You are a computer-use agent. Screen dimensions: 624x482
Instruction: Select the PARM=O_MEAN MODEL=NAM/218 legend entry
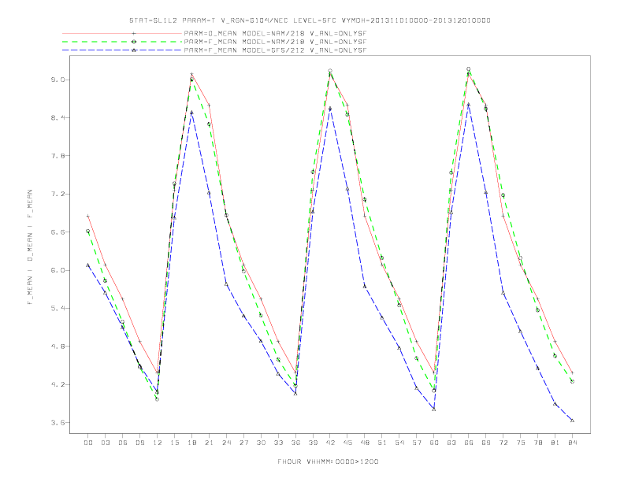275,33
